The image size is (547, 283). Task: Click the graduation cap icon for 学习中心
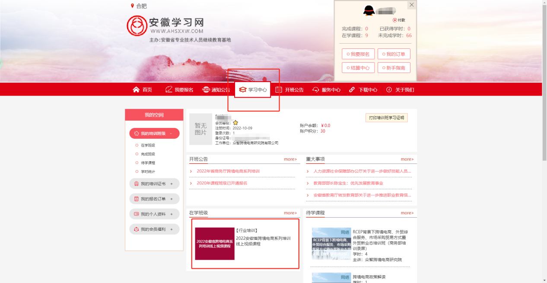point(242,89)
